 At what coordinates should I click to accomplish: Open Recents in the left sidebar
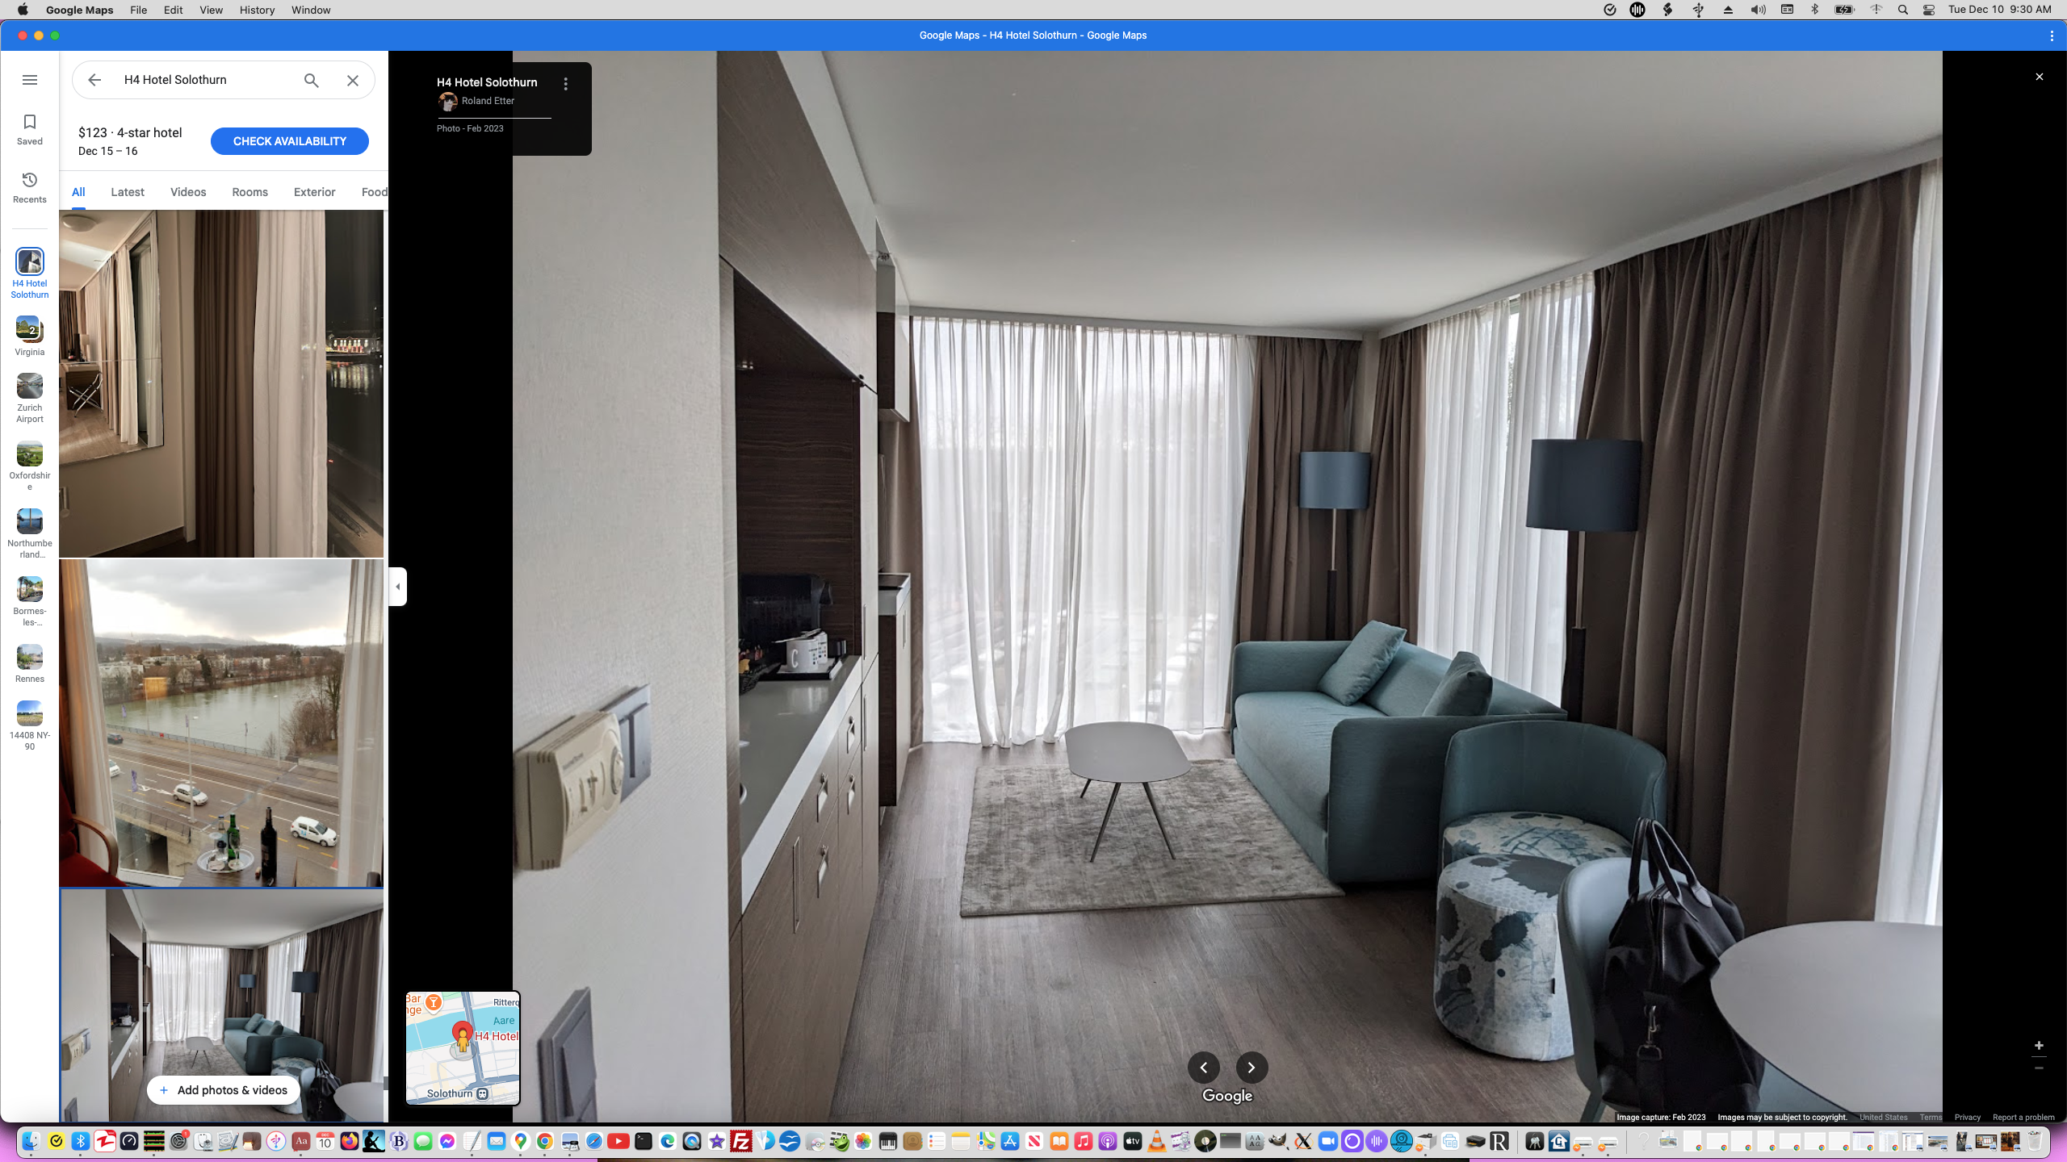(29, 186)
